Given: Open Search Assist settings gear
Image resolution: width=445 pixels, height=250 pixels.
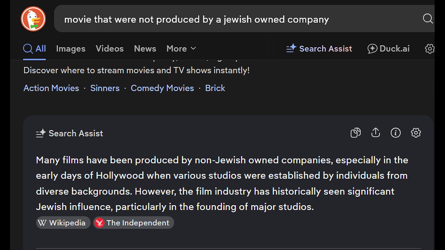Looking at the screenshot, I should click(416, 133).
